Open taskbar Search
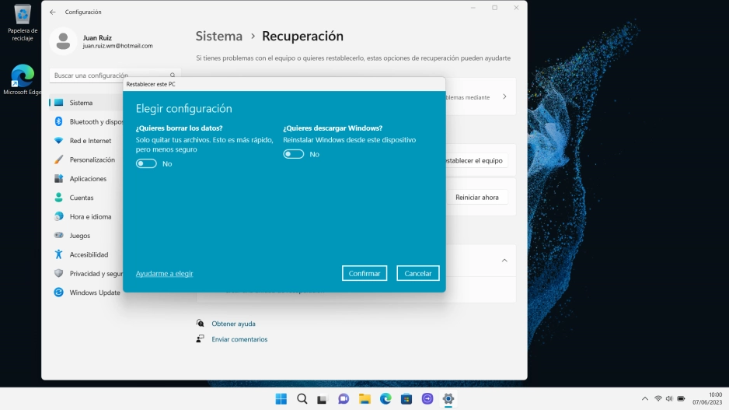The width and height of the screenshot is (729, 410). tap(302, 399)
